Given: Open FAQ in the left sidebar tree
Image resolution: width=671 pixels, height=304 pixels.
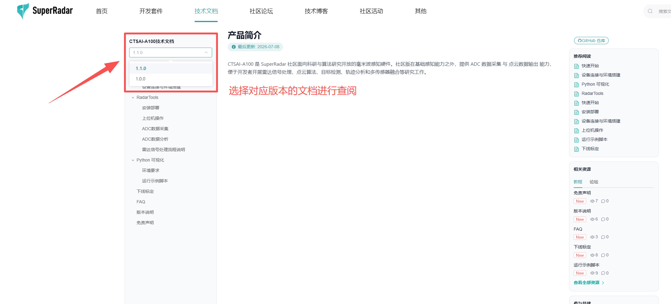Looking at the screenshot, I should pyautogui.click(x=141, y=202).
